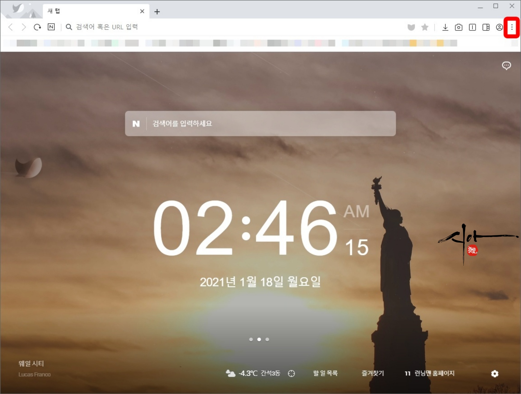The image size is (521, 394).
Task: Click the Naver home N icon
Action: point(51,27)
